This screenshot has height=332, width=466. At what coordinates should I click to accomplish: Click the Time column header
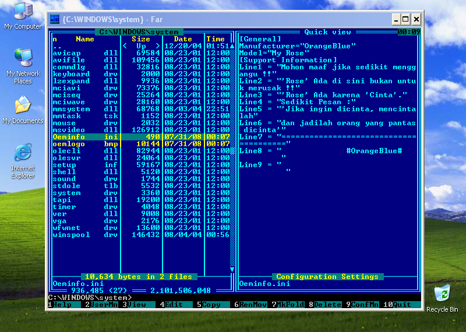pyautogui.click(x=216, y=39)
